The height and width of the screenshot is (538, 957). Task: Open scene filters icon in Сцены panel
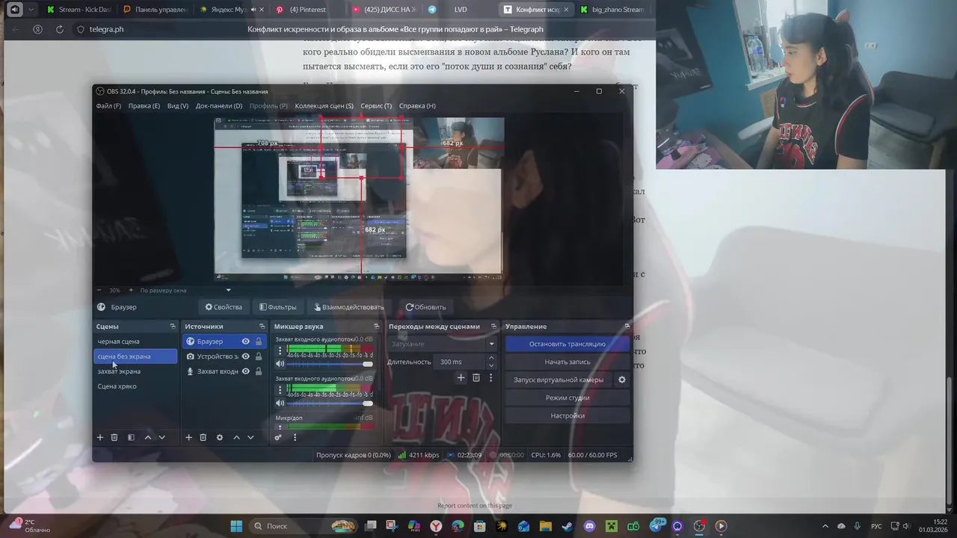coord(131,437)
